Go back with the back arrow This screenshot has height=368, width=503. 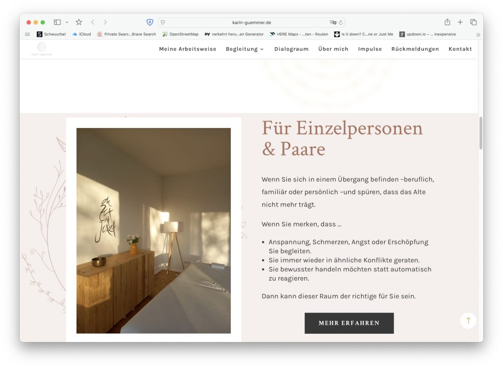[x=93, y=22]
